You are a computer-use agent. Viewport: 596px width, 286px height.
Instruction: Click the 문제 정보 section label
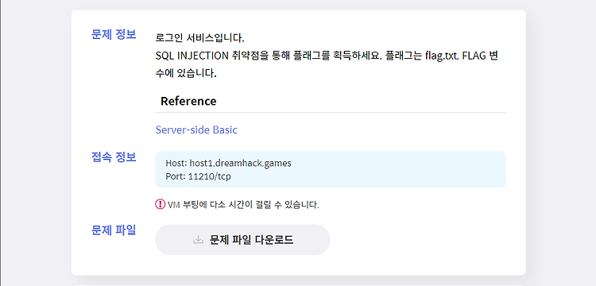[x=114, y=35]
